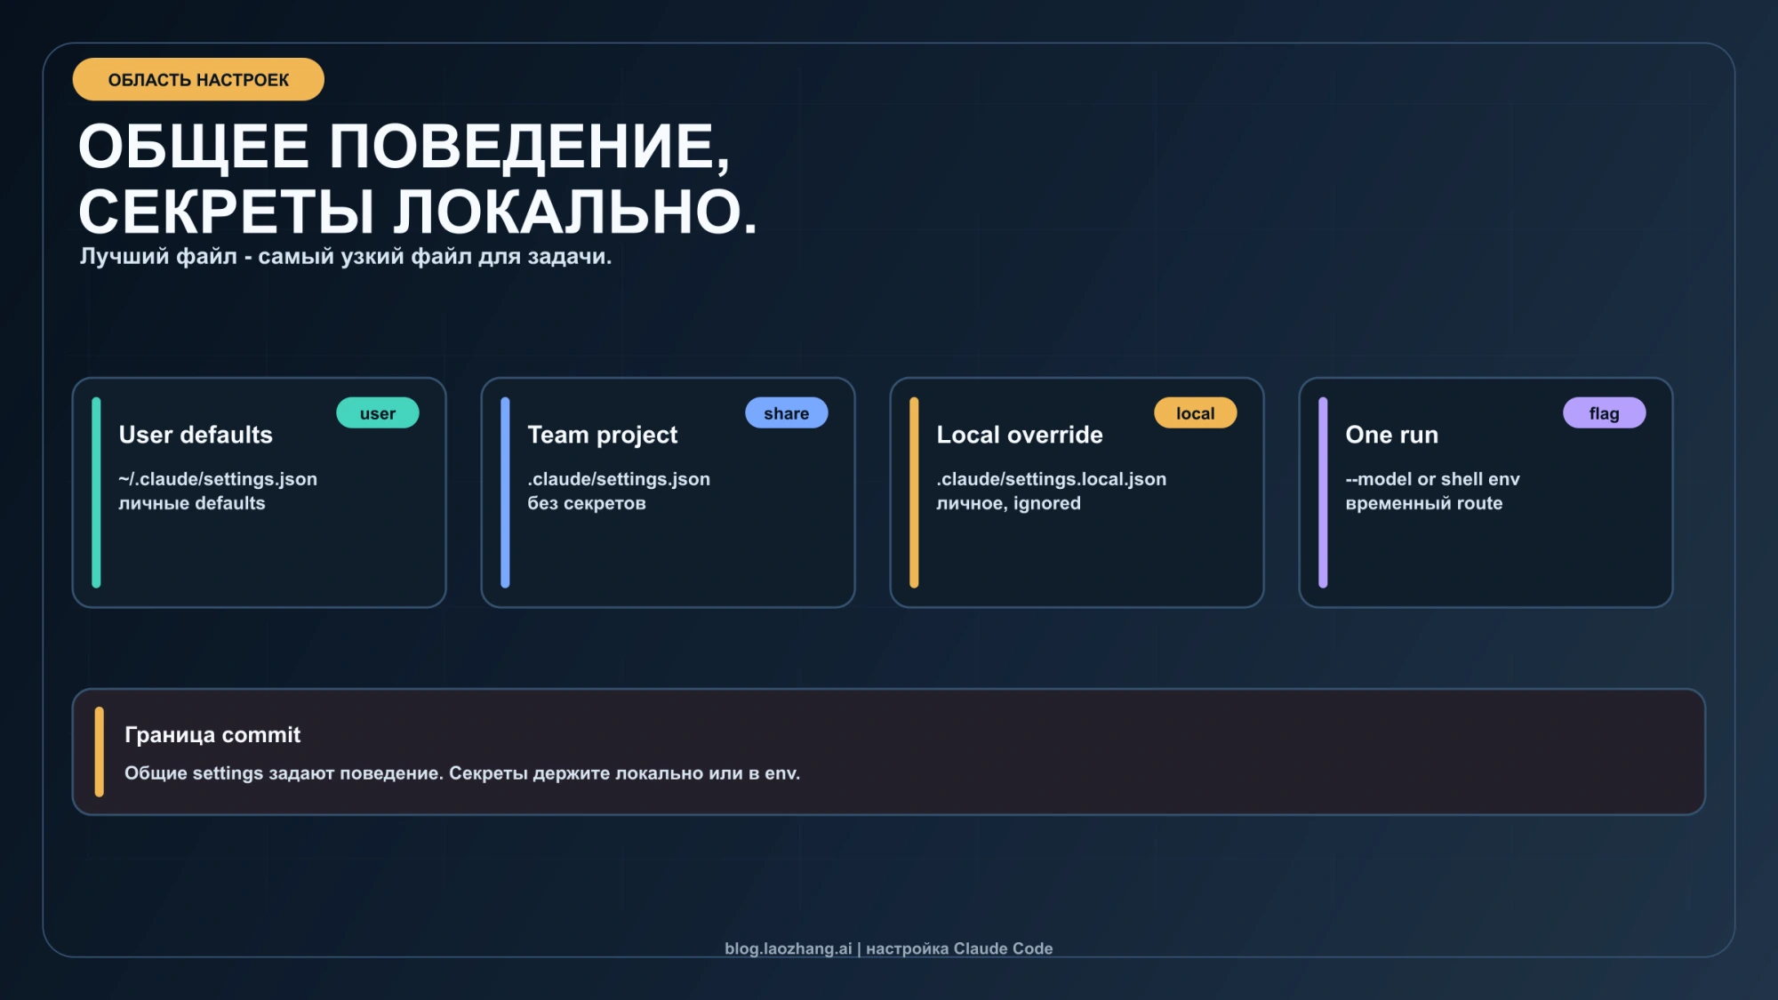Click the 'СЕКРЕТЫ ЛОКАЛЬНО.' headline line
Viewport: 1778px width, 1000px height.
tap(418, 212)
